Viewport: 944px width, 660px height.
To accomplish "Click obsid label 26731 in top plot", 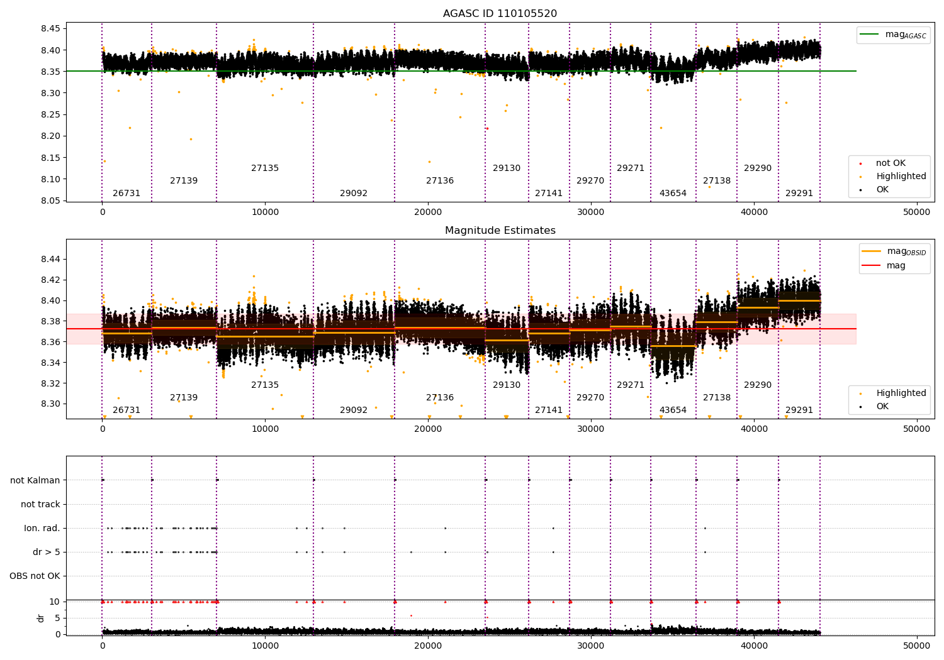I will click(x=126, y=194).
